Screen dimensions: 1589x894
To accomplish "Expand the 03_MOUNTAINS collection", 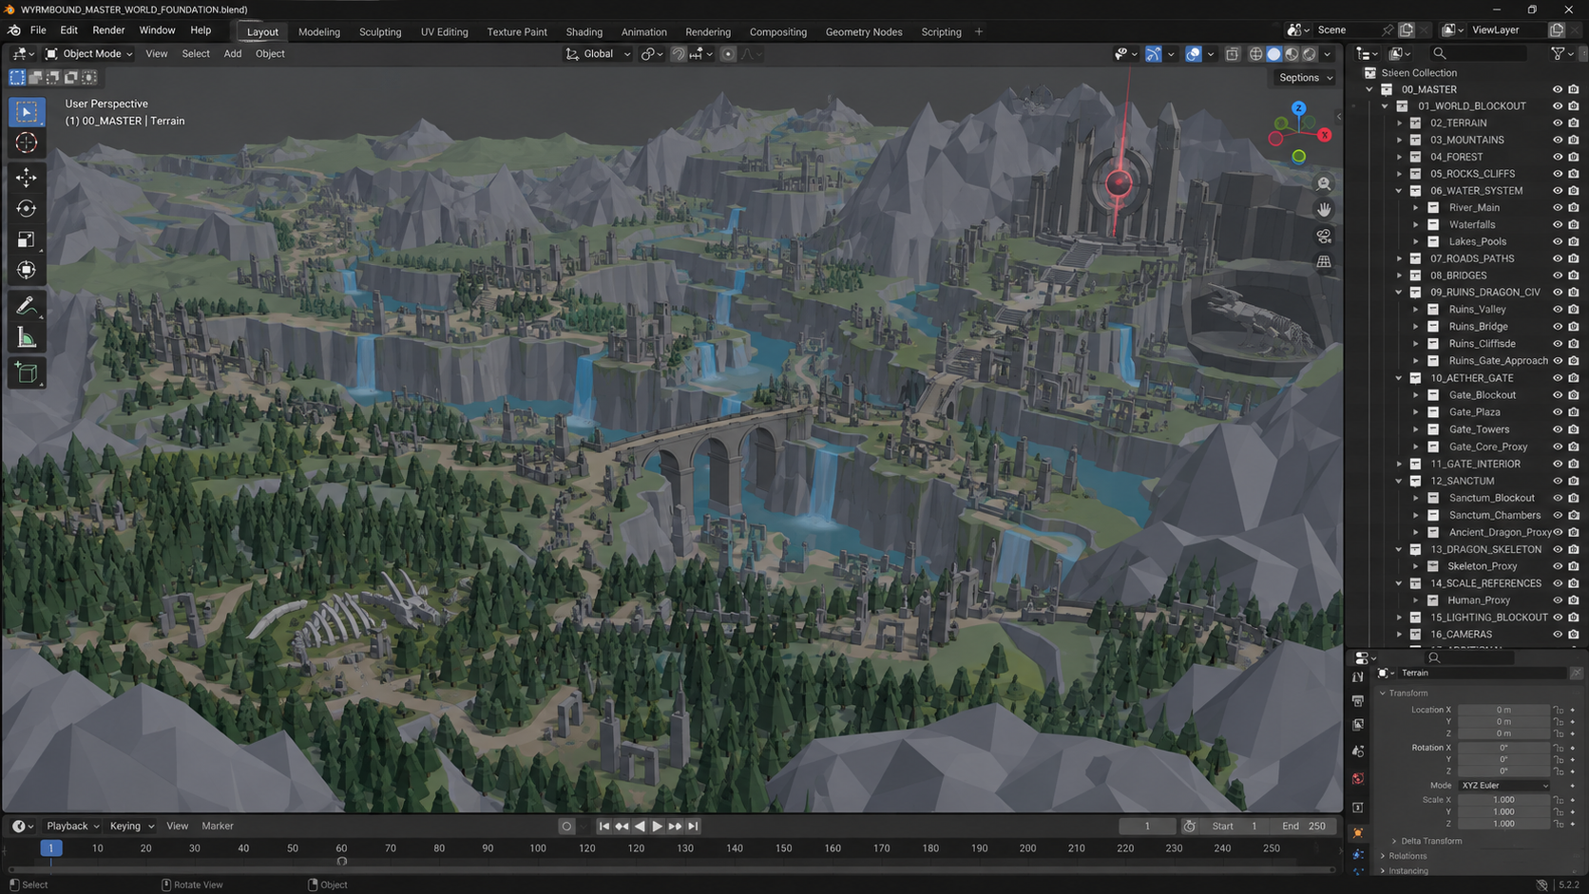I will 1399,140.
